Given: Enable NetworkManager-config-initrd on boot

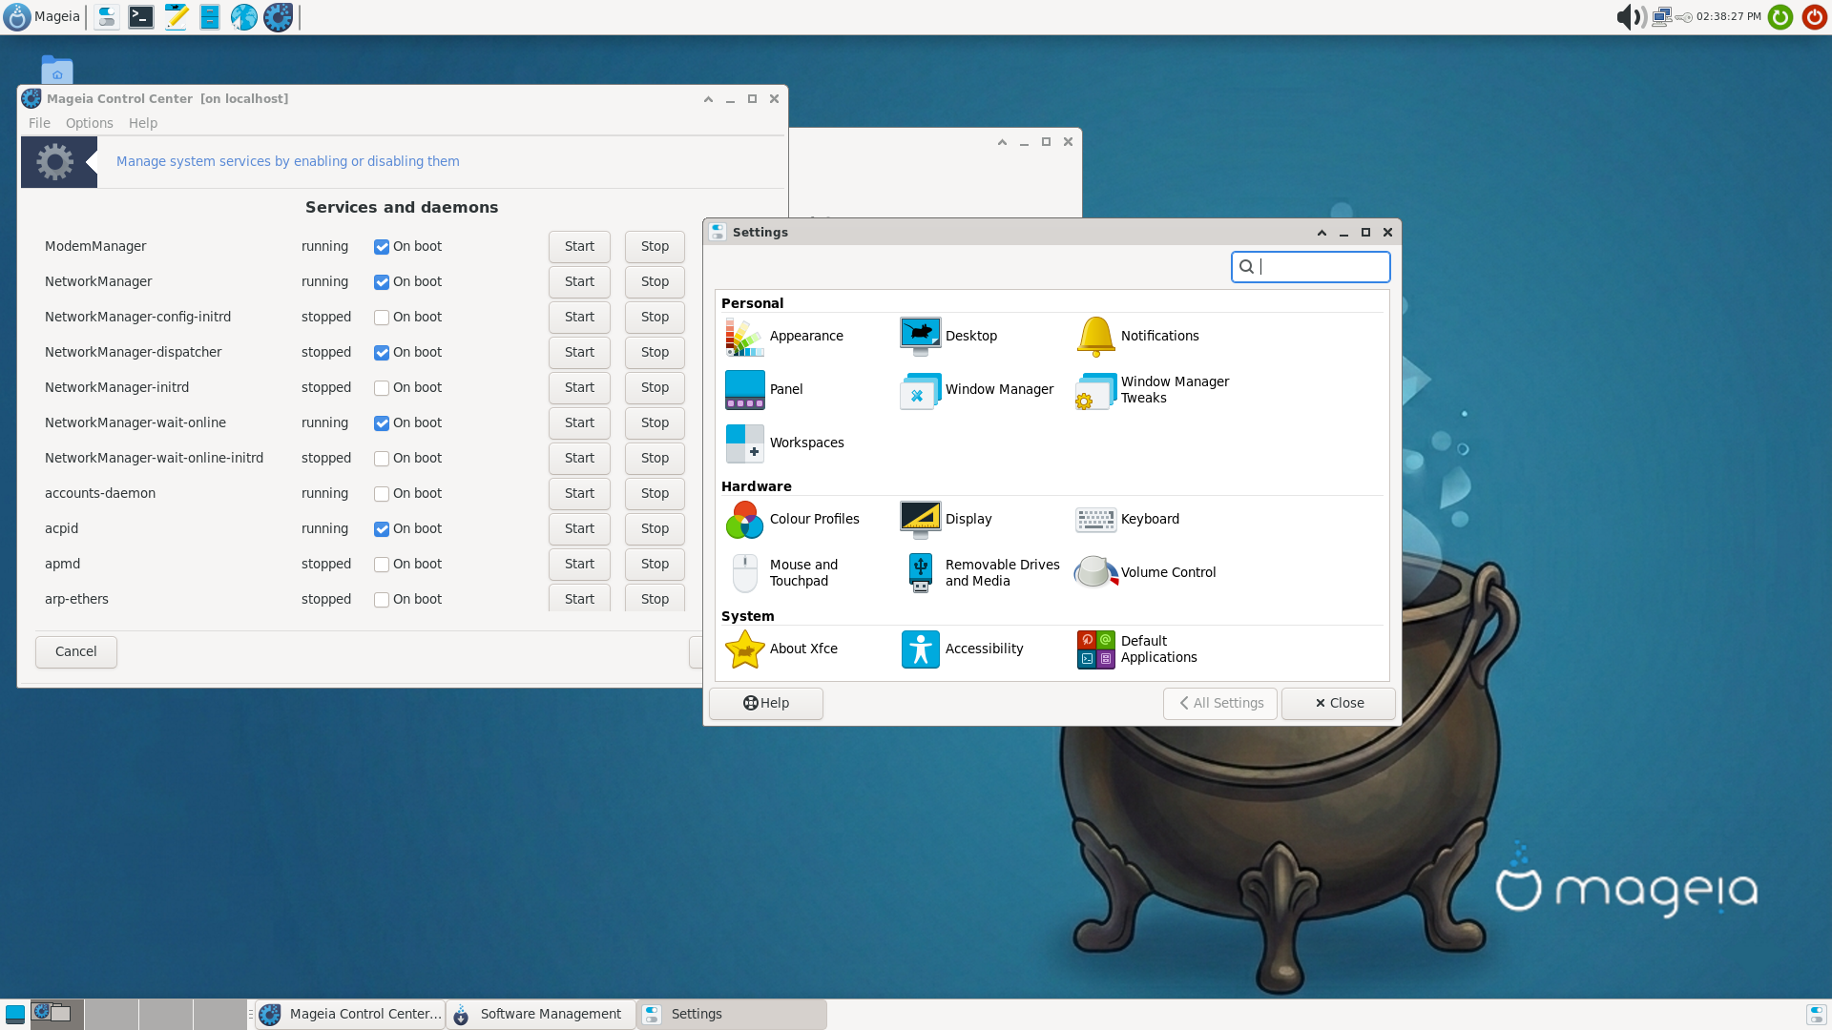Looking at the screenshot, I should (382, 318).
